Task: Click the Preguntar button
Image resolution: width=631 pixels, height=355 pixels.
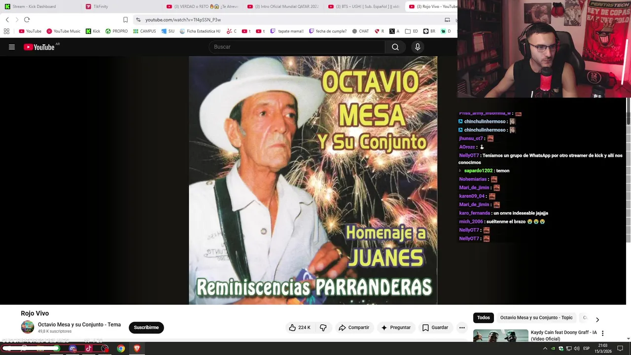Action: [x=395, y=327]
